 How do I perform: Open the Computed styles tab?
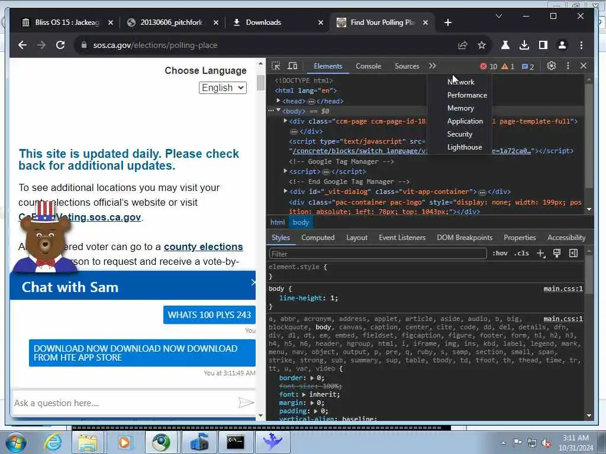click(318, 238)
